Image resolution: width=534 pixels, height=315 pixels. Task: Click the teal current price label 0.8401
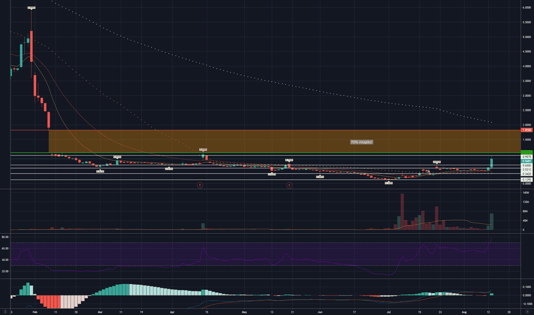pyautogui.click(x=527, y=161)
